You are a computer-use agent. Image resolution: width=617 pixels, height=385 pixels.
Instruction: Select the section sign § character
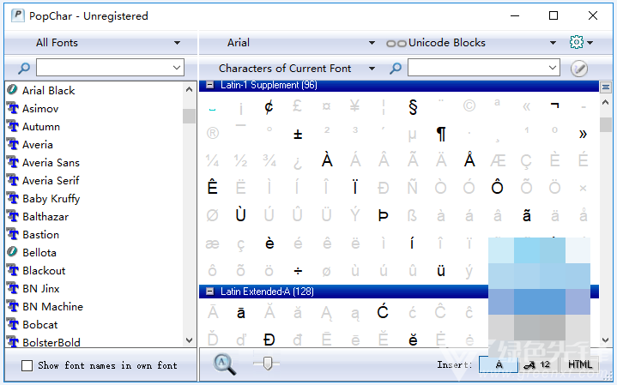click(x=413, y=106)
